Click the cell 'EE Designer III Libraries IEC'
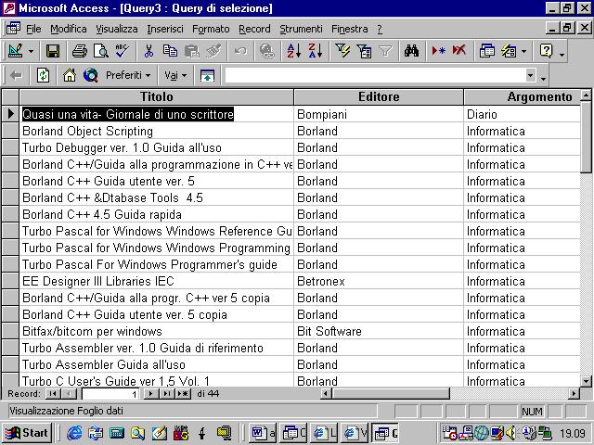This screenshot has width=594, height=445. [157, 281]
